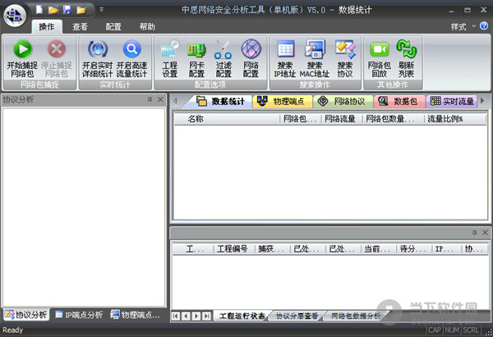Select the 操作 ribbon tab
The height and width of the screenshot is (337, 493).
(x=47, y=27)
